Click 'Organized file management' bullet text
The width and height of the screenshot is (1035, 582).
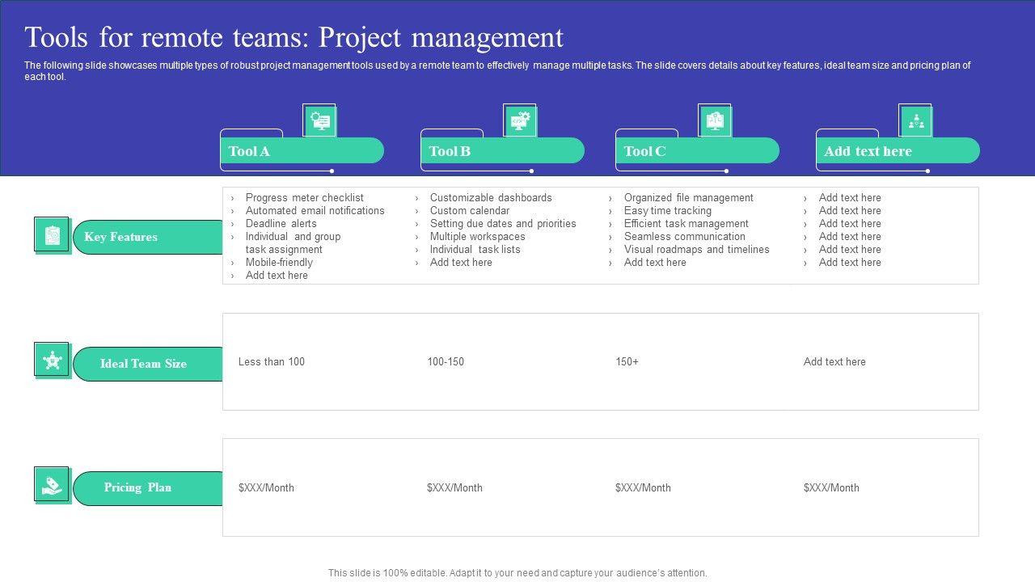688,197
